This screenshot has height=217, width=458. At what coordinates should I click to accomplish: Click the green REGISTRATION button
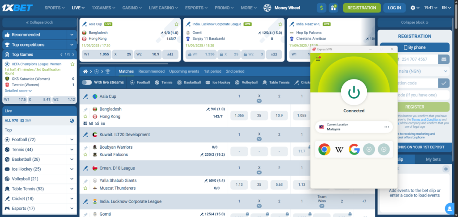[x=362, y=8]
